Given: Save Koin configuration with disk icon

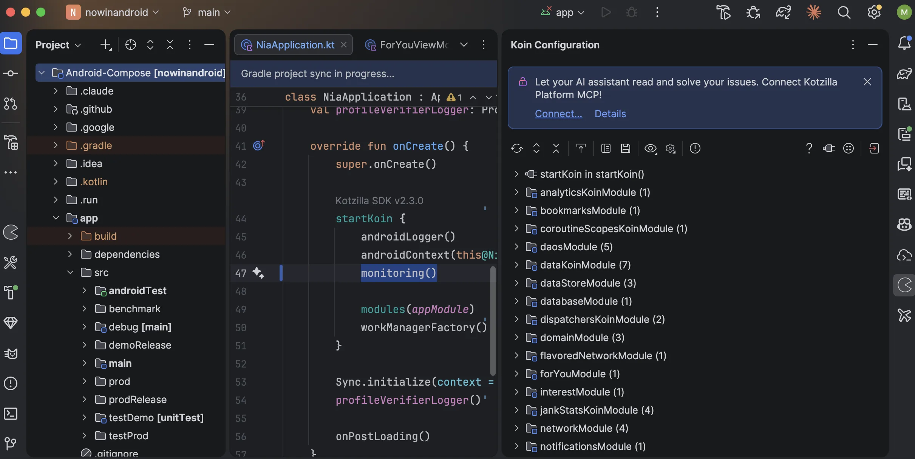Looking at the screenshot, I should point(626,148).
